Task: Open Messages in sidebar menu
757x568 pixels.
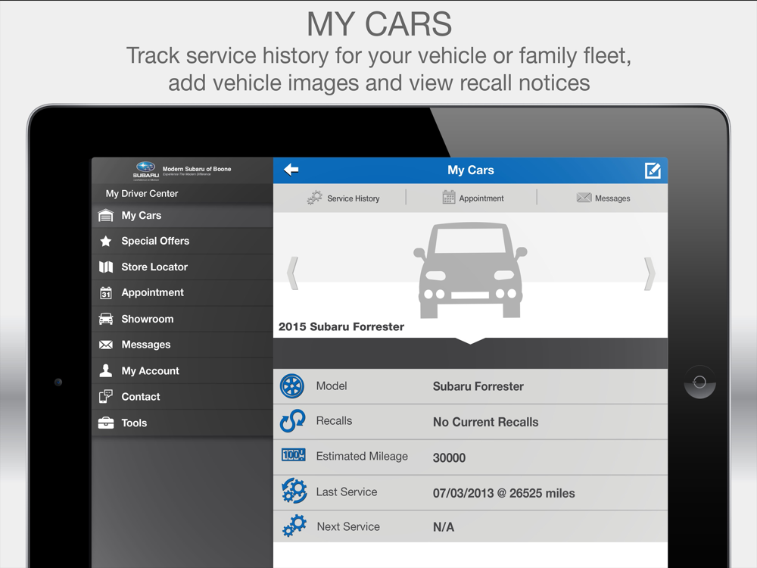Action: [x=182, y=345]
